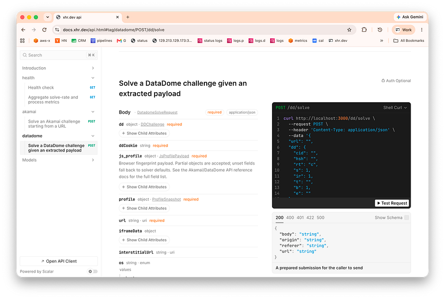Show Child Attributes for profile object
Screen dimensions: 445x299
144,208
